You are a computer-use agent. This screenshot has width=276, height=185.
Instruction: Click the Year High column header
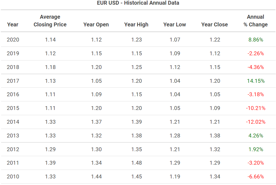click(x=136, y=24)
